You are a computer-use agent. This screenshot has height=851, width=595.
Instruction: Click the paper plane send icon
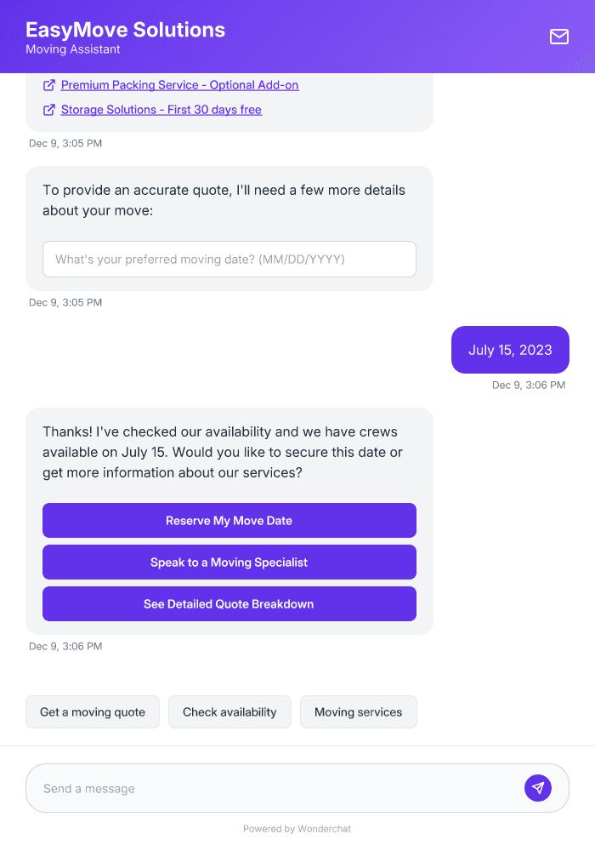click(538, 788)
